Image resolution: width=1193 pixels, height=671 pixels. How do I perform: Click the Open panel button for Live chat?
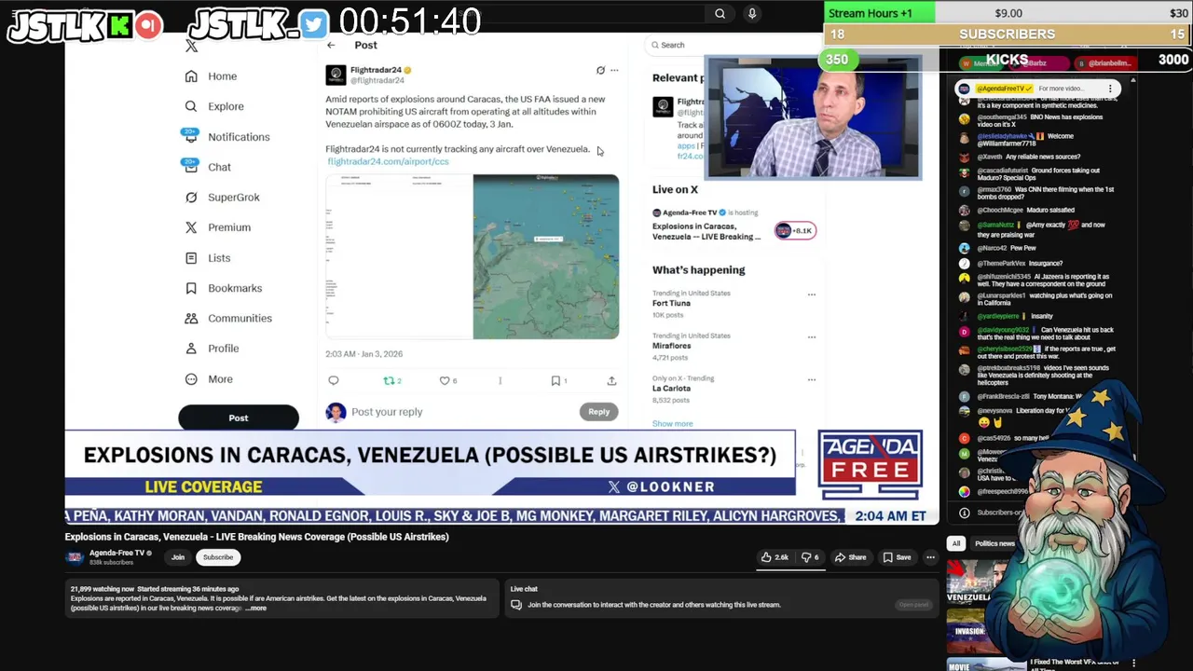pyautogui.click(x=913, y=605)
